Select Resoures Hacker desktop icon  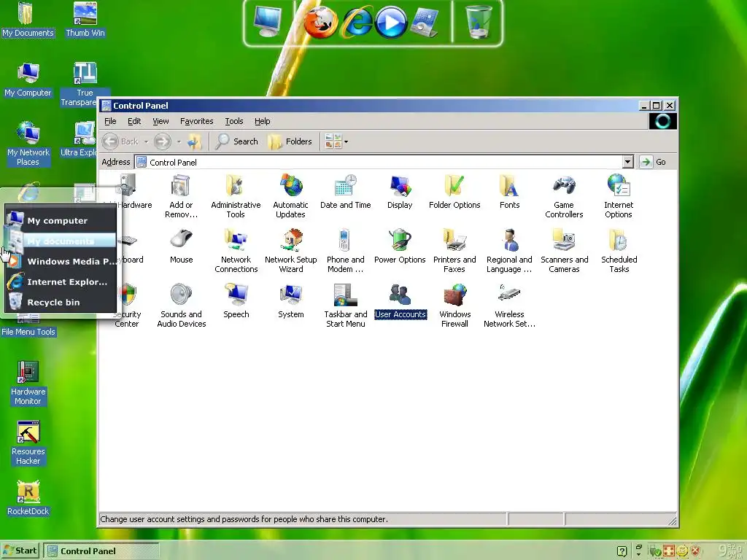point(28,443)
